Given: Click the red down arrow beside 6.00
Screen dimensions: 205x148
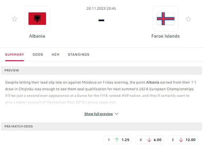Looking at the screenshot, I should tap(149, 140).
